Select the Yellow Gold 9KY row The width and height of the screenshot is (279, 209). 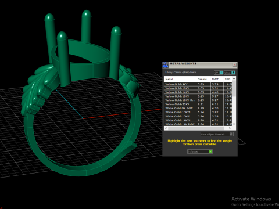(198, 84)
